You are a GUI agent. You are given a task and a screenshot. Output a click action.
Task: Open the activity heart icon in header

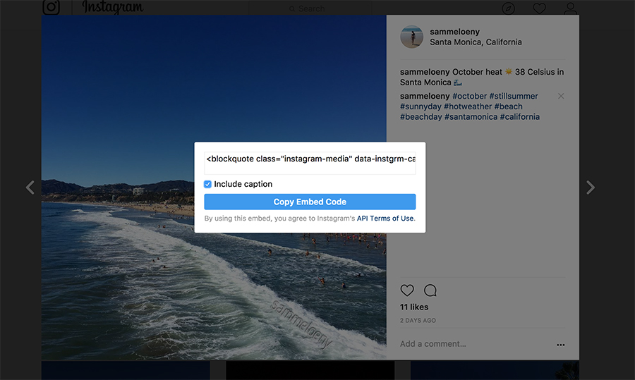539,8
